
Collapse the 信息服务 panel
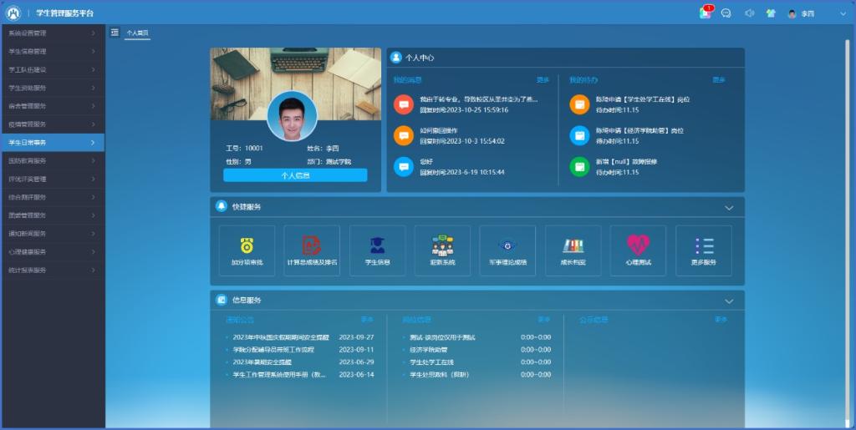tap(729, 301)
